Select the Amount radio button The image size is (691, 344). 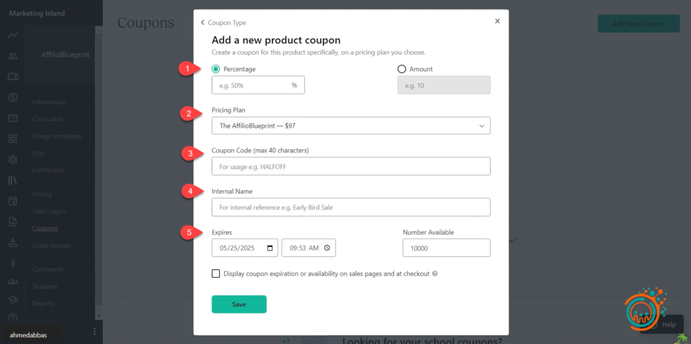[402, 69]
